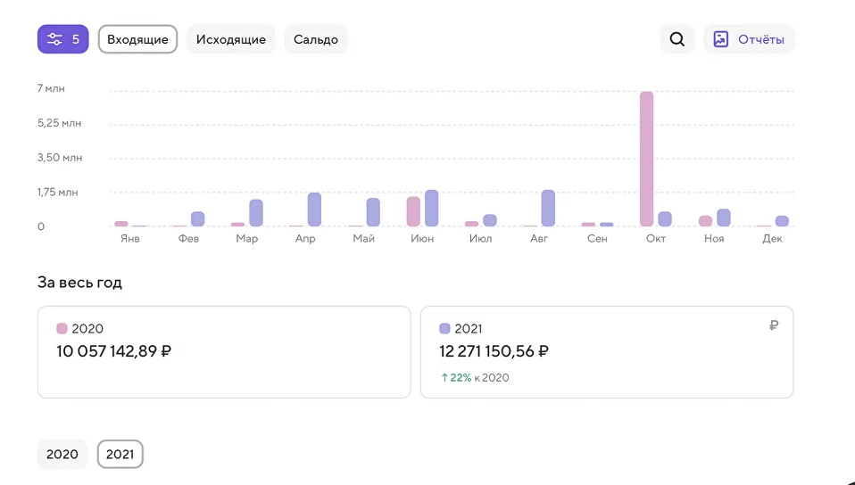The width and height of the screenshot is (855, 485).
Task: Switch to the Исходящие tab
Action: [x=230, y=39]
